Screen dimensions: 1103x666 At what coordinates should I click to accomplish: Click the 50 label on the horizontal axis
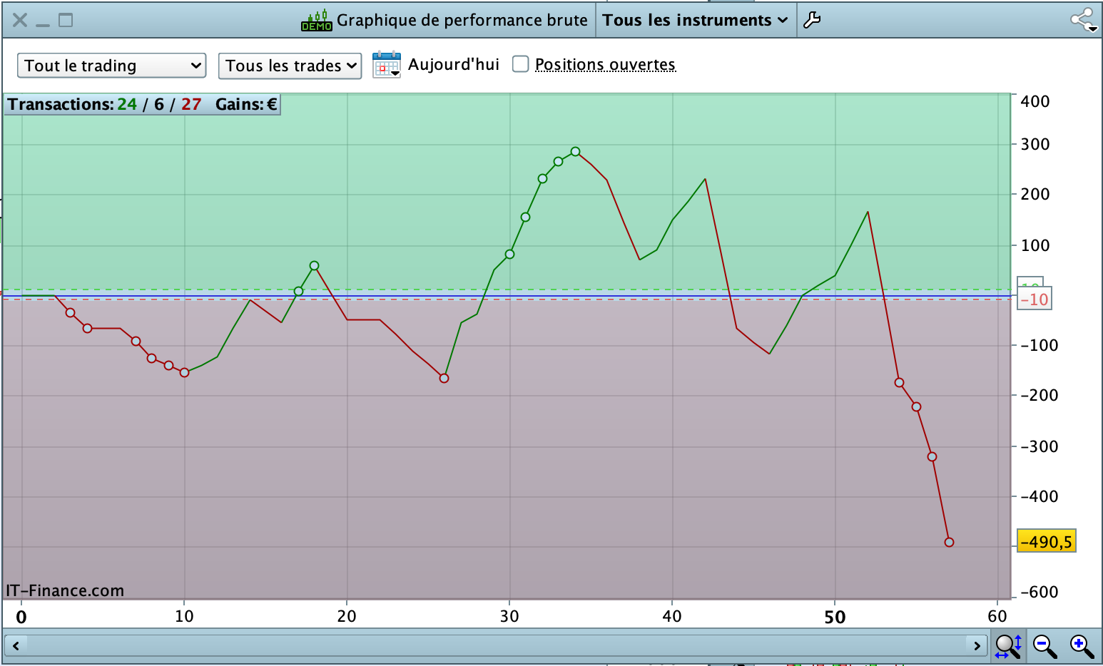point(835,618)
